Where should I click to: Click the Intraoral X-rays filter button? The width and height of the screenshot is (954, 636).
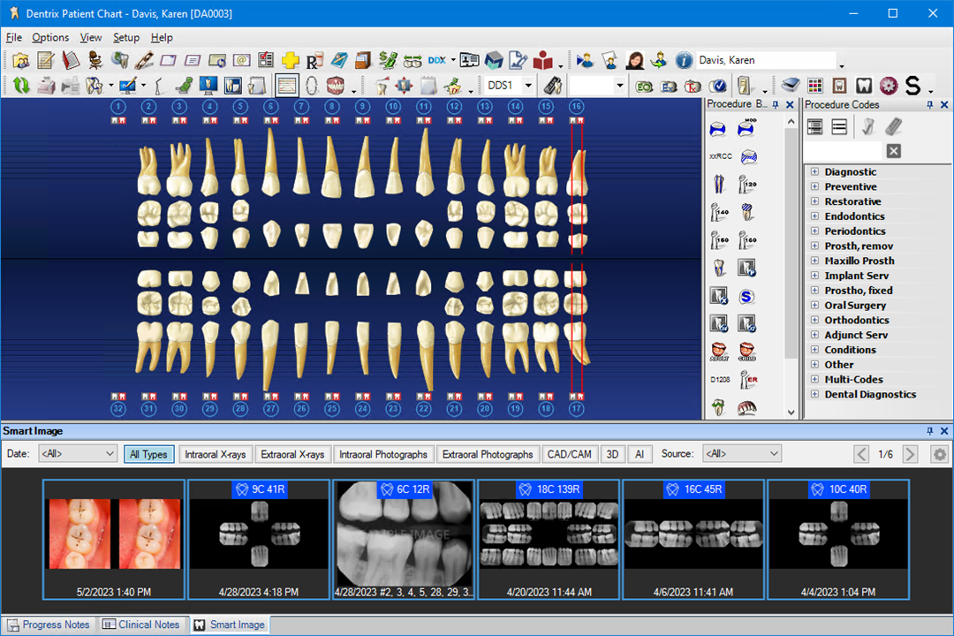tap(215, 453)
